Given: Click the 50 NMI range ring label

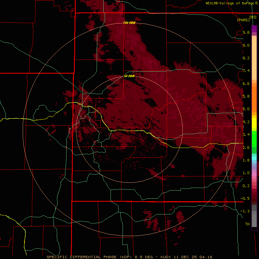Looking at the screenshot, I should (x=129, y=76).
